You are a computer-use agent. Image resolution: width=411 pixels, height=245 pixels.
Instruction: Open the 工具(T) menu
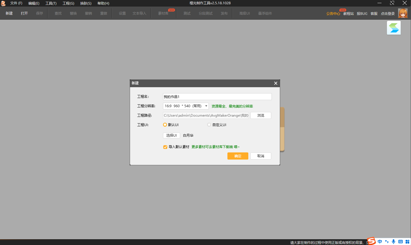[x=51, y=3]
